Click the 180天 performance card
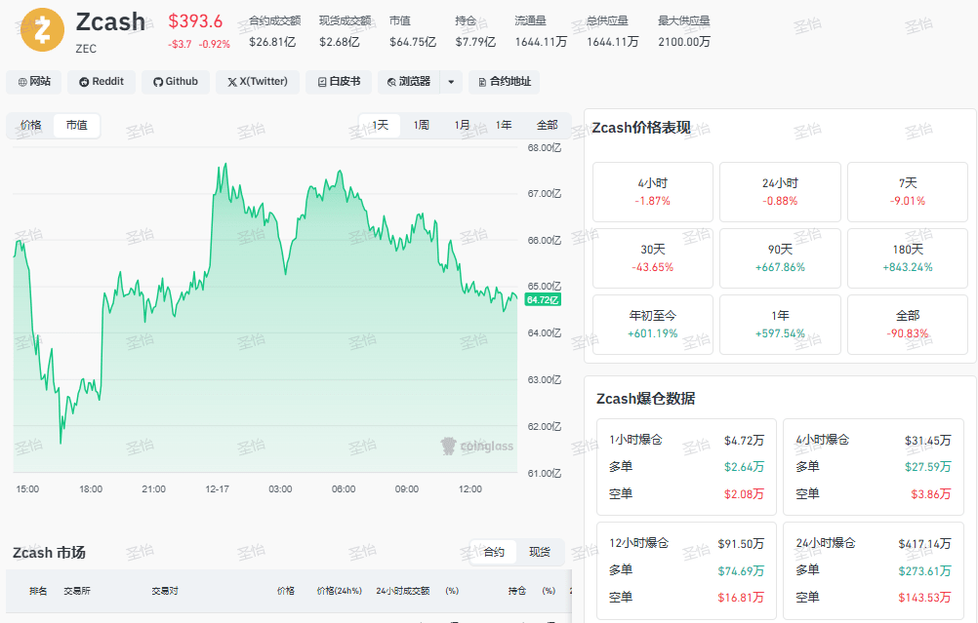Image resolution: width=978 pixels, height=623 pixels. pyautogui.click(x=908, y=258)
